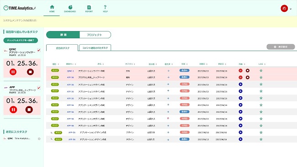Image resolution: width=297 pixels, height=167 pixels.
Task: Stop the APP sidebar timer
Action: pos(29,110)
